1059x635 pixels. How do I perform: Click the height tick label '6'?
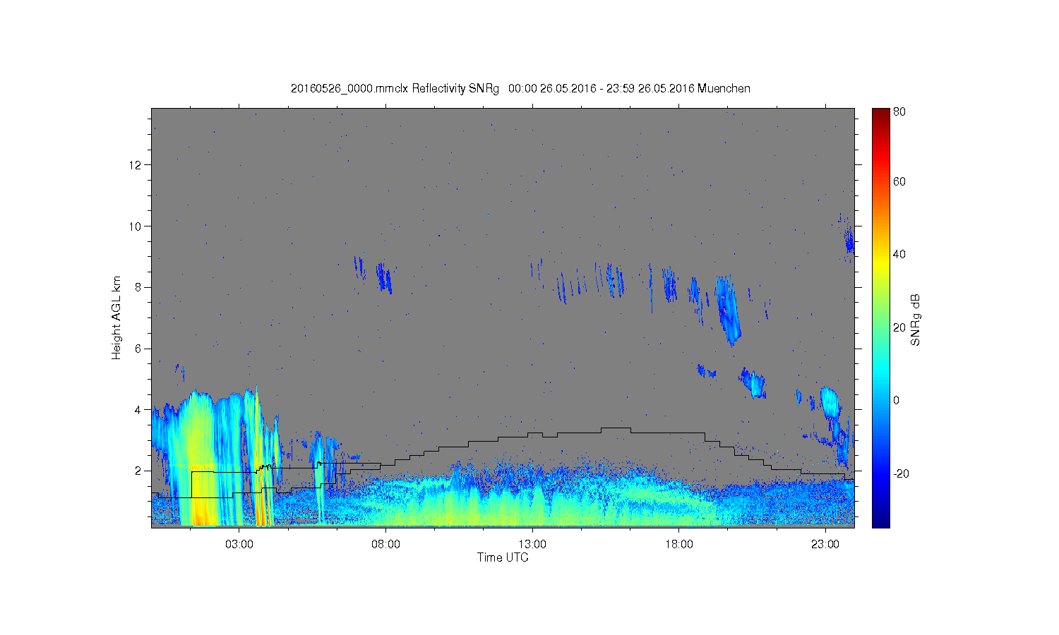point(138,349)
